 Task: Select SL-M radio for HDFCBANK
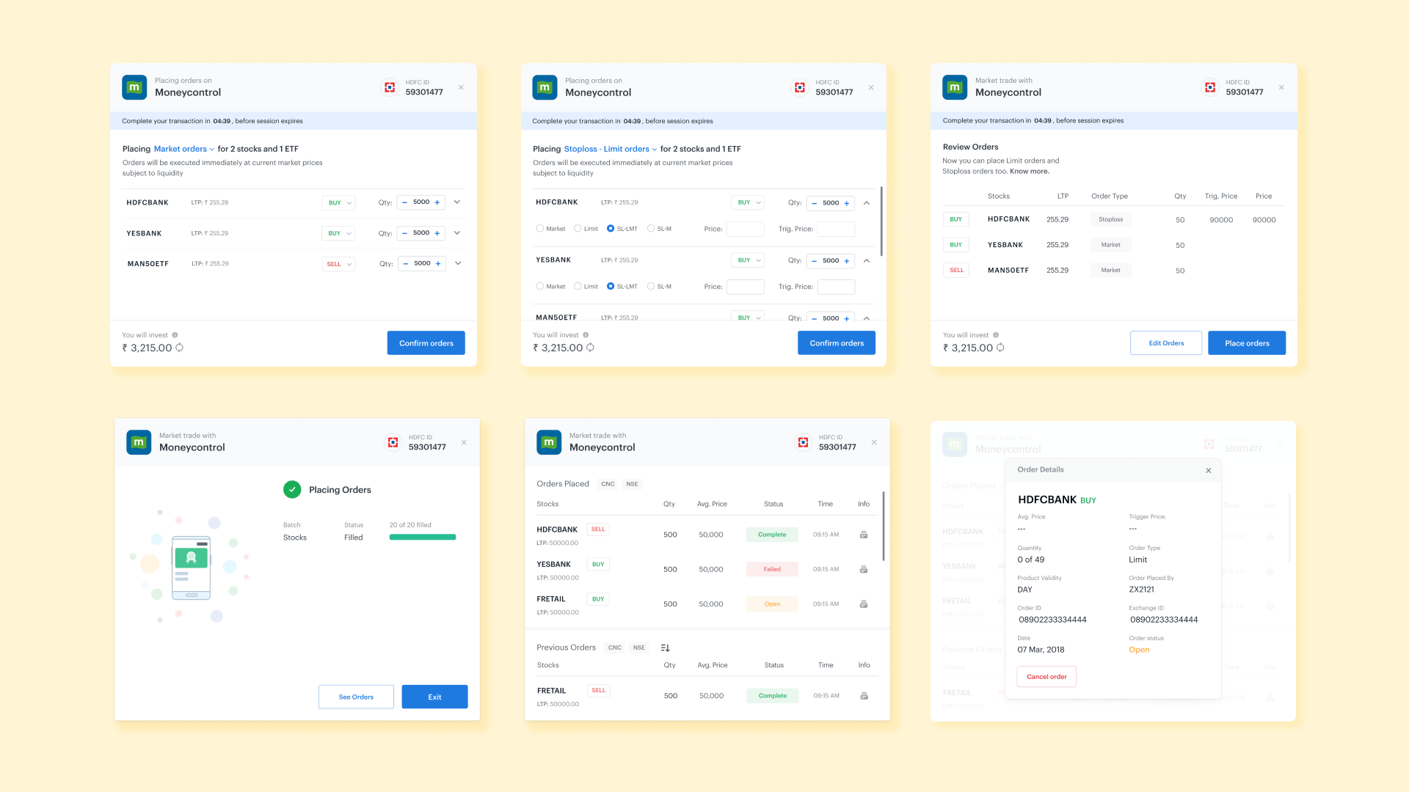click(651, 229)
